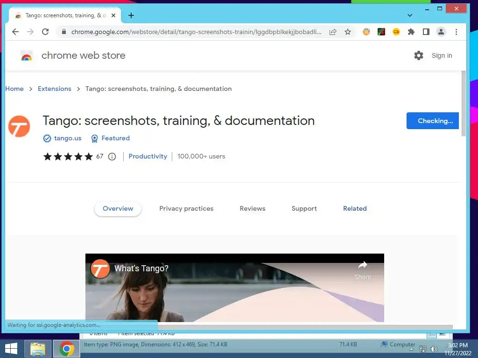Open the dark green-red extension icon
Image resolution: width=478 pixels, height=358 pixels.
pyautogui.click(x=381, y=32)
